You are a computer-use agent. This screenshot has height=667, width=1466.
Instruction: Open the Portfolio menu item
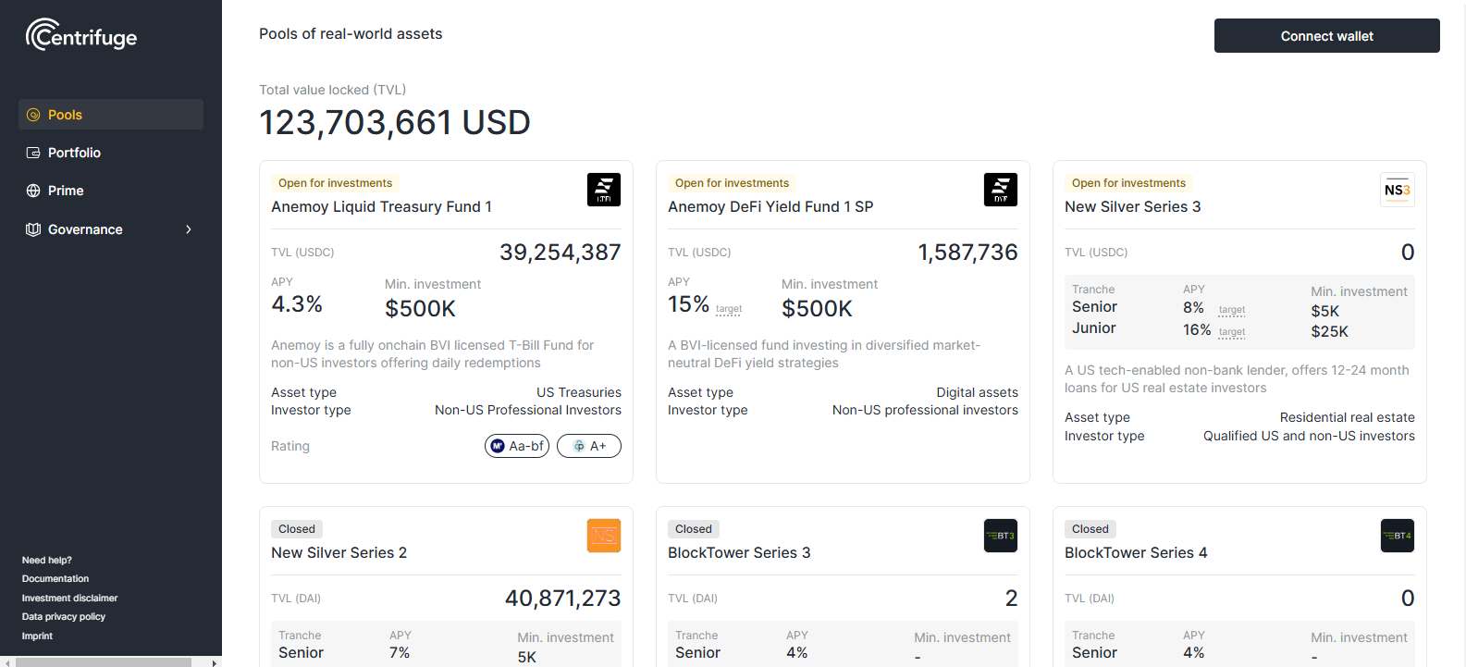point(111,153)
